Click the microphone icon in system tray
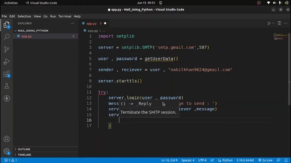This screenshot has height=163, width=291. [280, 3]
